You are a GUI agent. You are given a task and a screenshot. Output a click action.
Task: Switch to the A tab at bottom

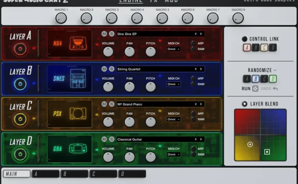point(45,174)
